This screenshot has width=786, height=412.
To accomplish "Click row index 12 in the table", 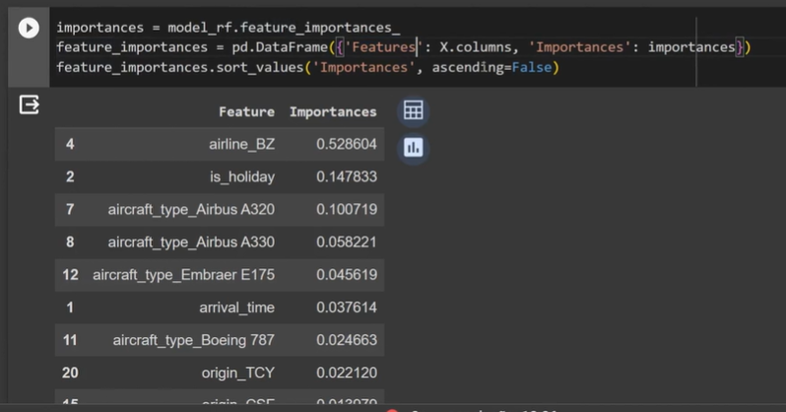I will click(70, 275).
